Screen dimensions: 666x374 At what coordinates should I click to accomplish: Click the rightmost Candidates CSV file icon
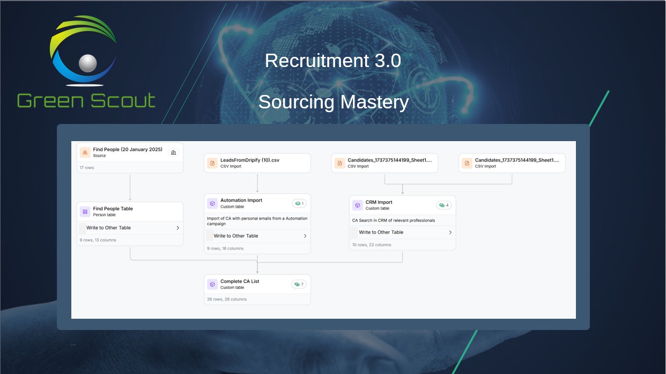pos(467,163)
